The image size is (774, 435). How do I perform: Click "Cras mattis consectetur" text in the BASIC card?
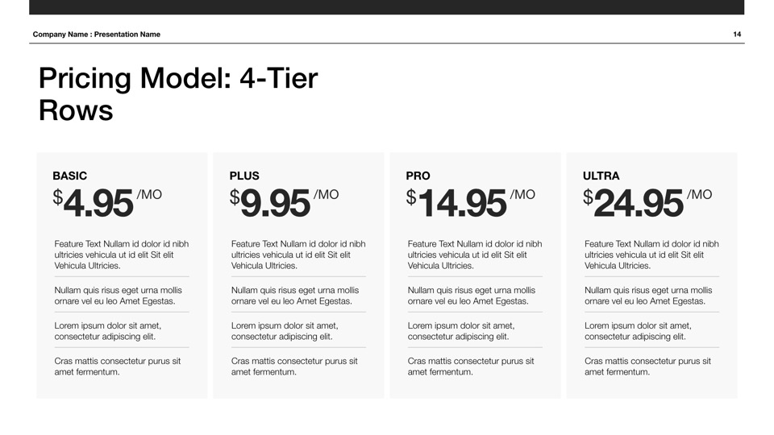pos(118,367)
